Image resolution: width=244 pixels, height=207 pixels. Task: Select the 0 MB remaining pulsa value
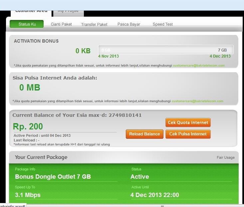point(30,88)
